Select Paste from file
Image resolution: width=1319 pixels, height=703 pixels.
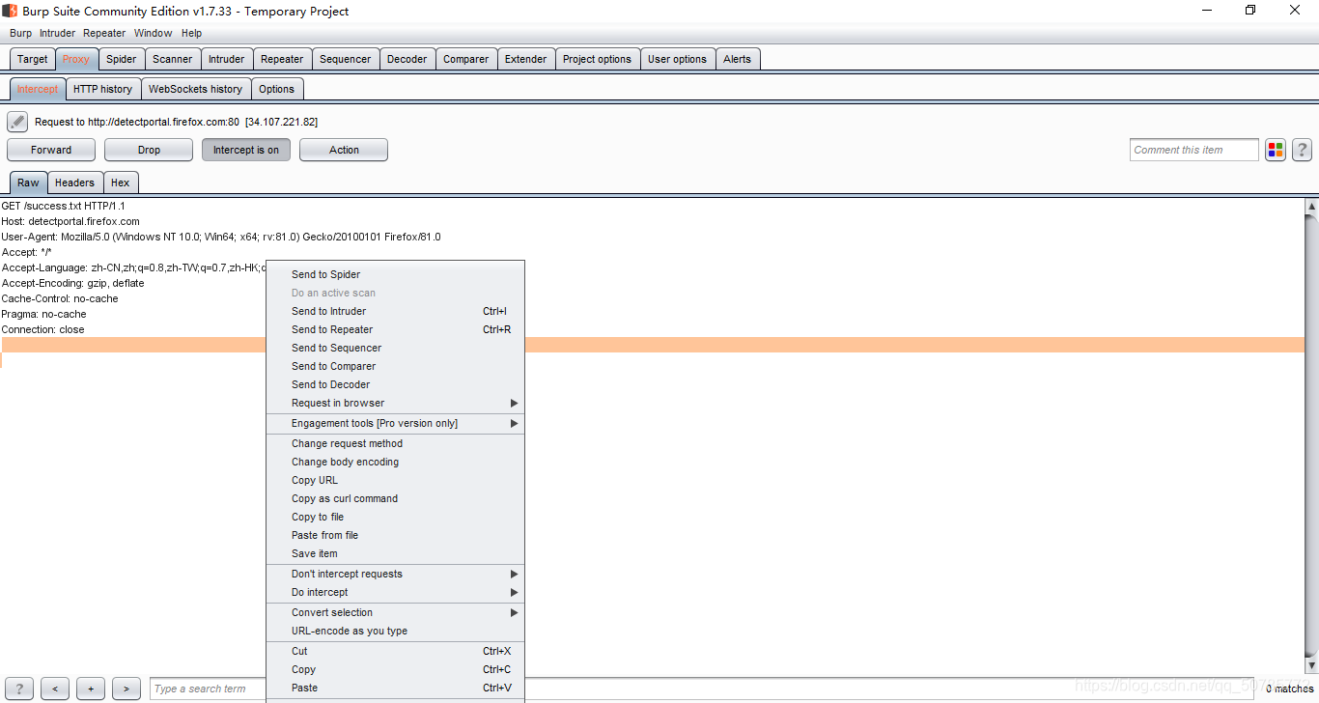coord(395,535)
